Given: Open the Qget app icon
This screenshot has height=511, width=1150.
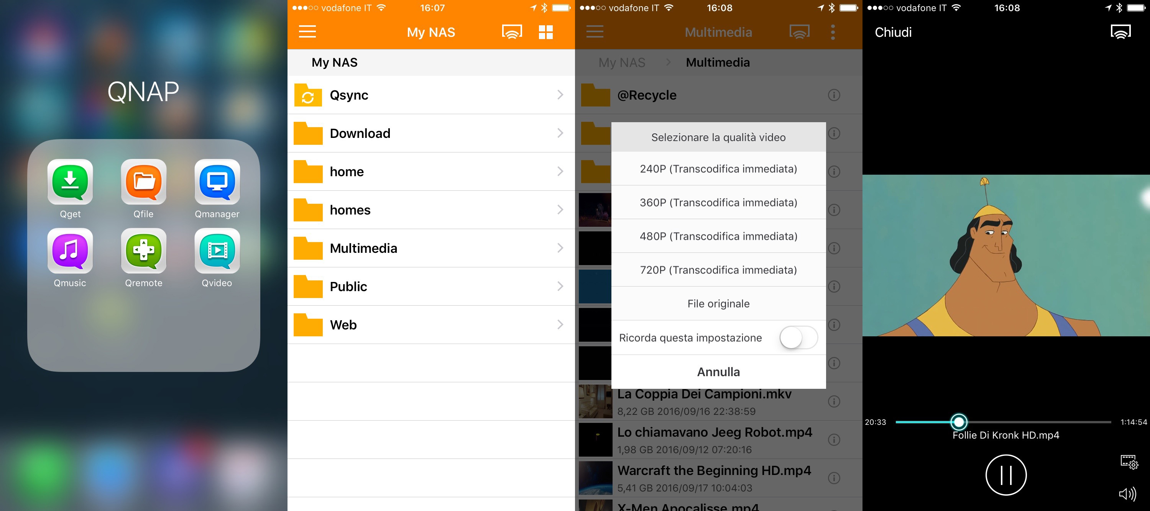Looking at the screenshot, I should pyautogui.click(x=70, y=182).
